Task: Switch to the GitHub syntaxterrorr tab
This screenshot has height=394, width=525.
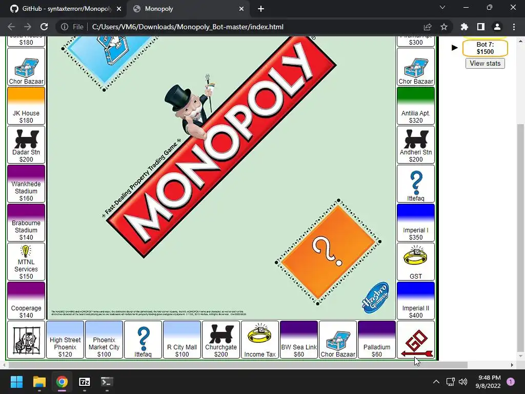Action: pyautogui.click(x=63, y=9)
